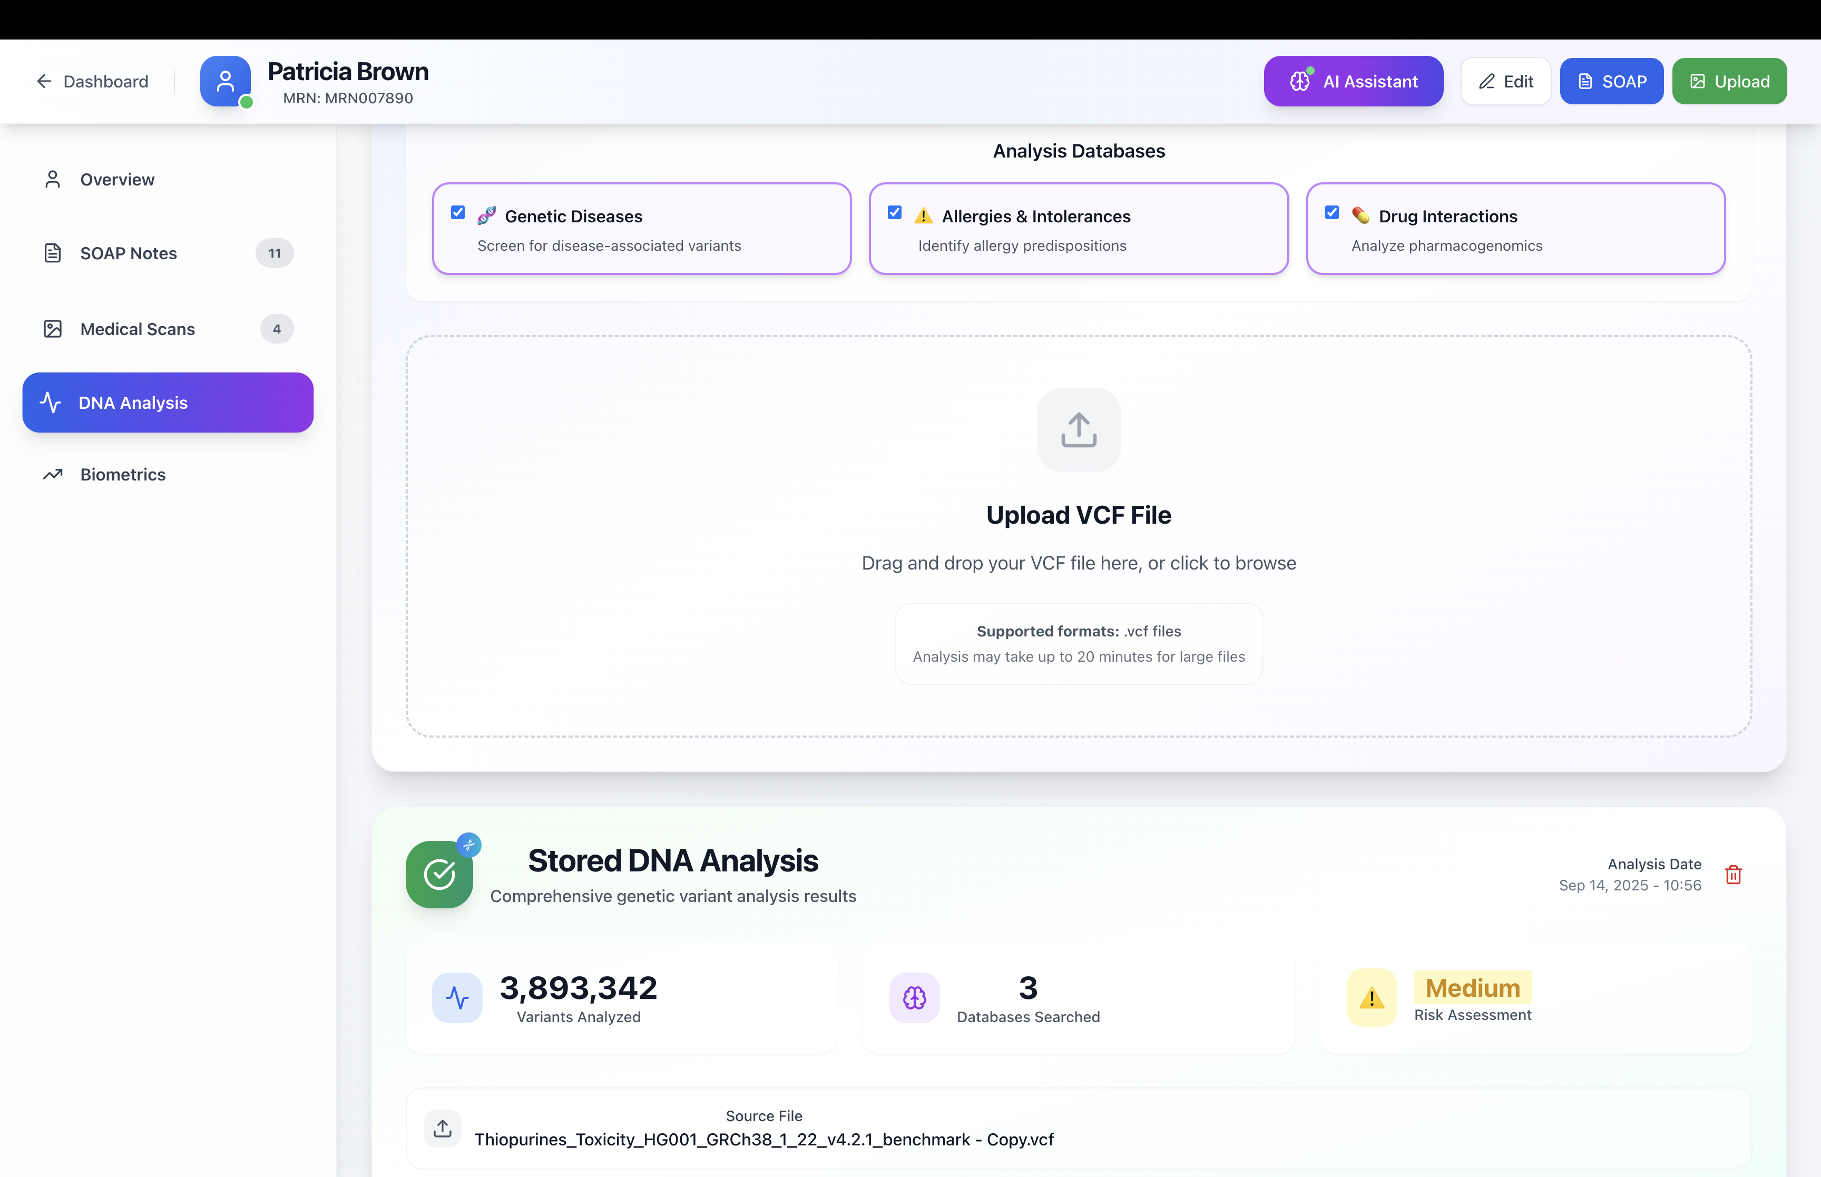The width and height of the screenshot is (1821, 1177).
Task: Click the Variants Analyzed pulse icon
Action: (457, 997)
